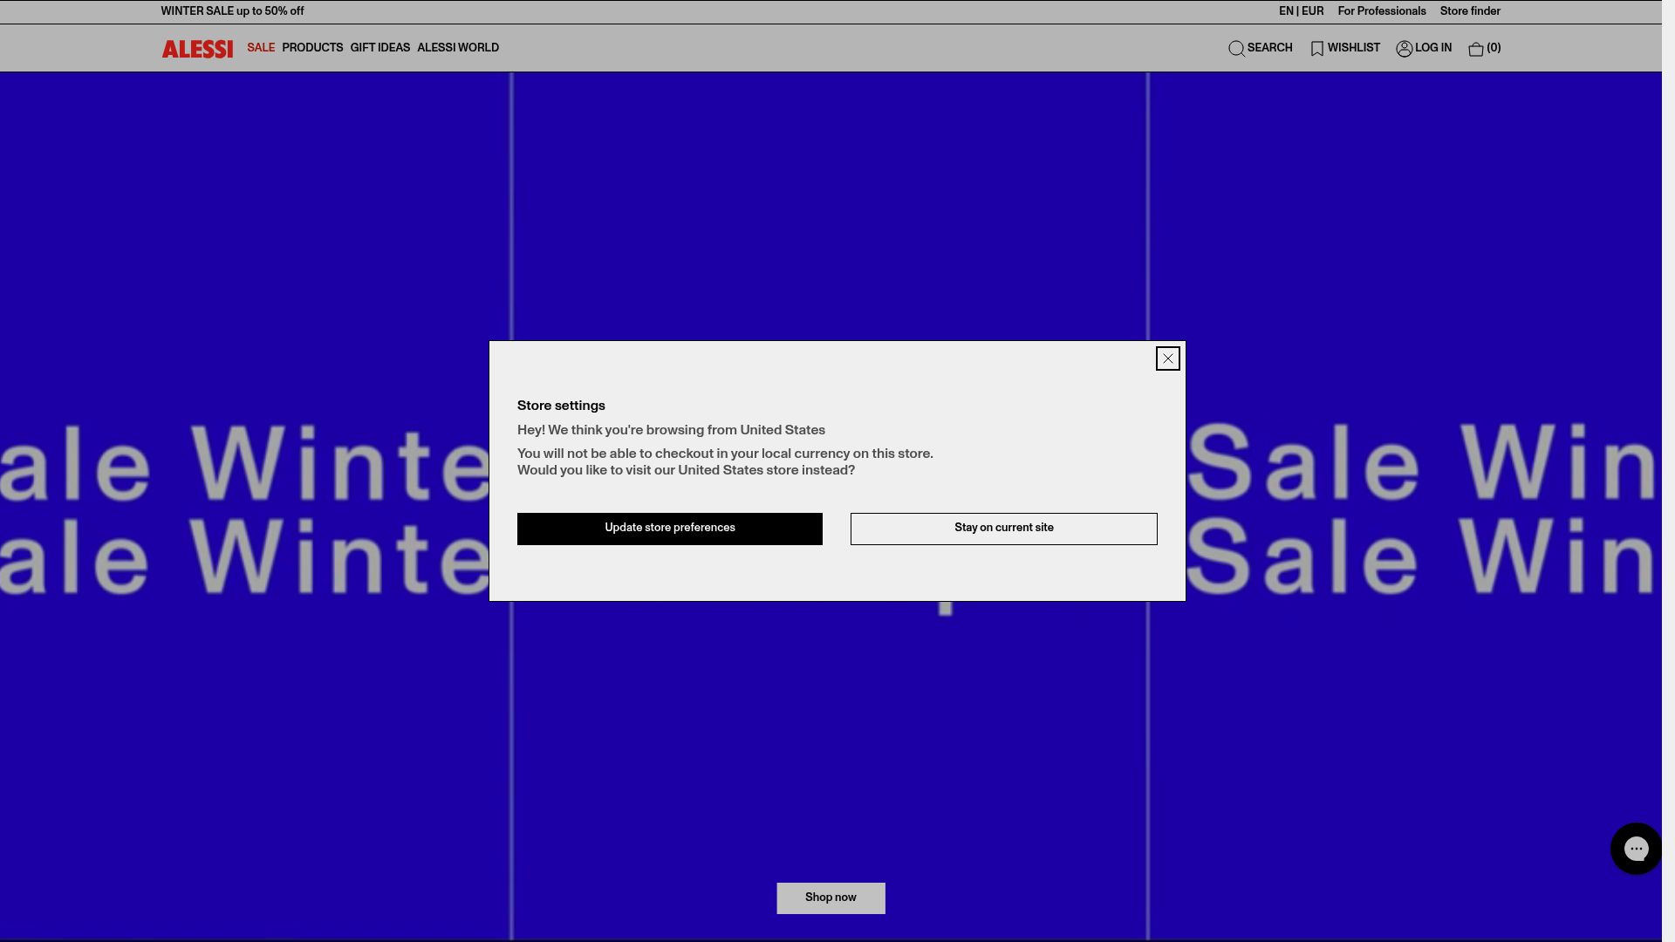Click Update store preferences button

(x=670, y=529)
